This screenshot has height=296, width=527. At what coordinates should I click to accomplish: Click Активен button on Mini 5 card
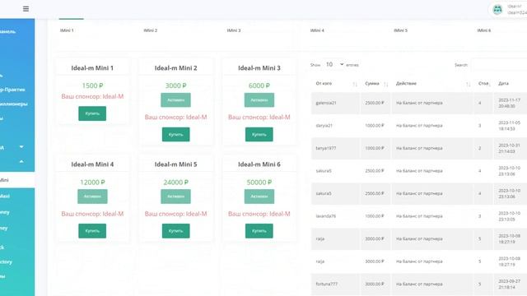coord(175,197)
